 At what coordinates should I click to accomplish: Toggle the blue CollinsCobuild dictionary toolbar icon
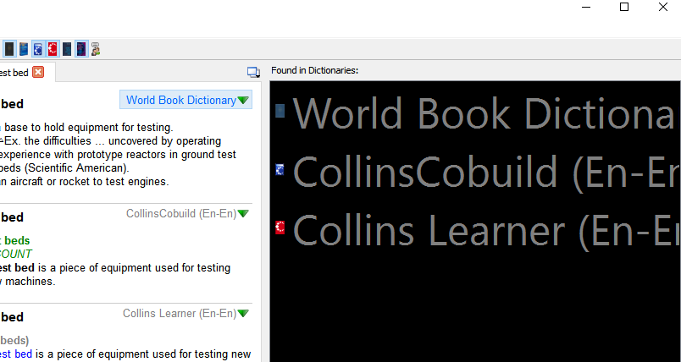pyautogui.click(x=38, y=49)
